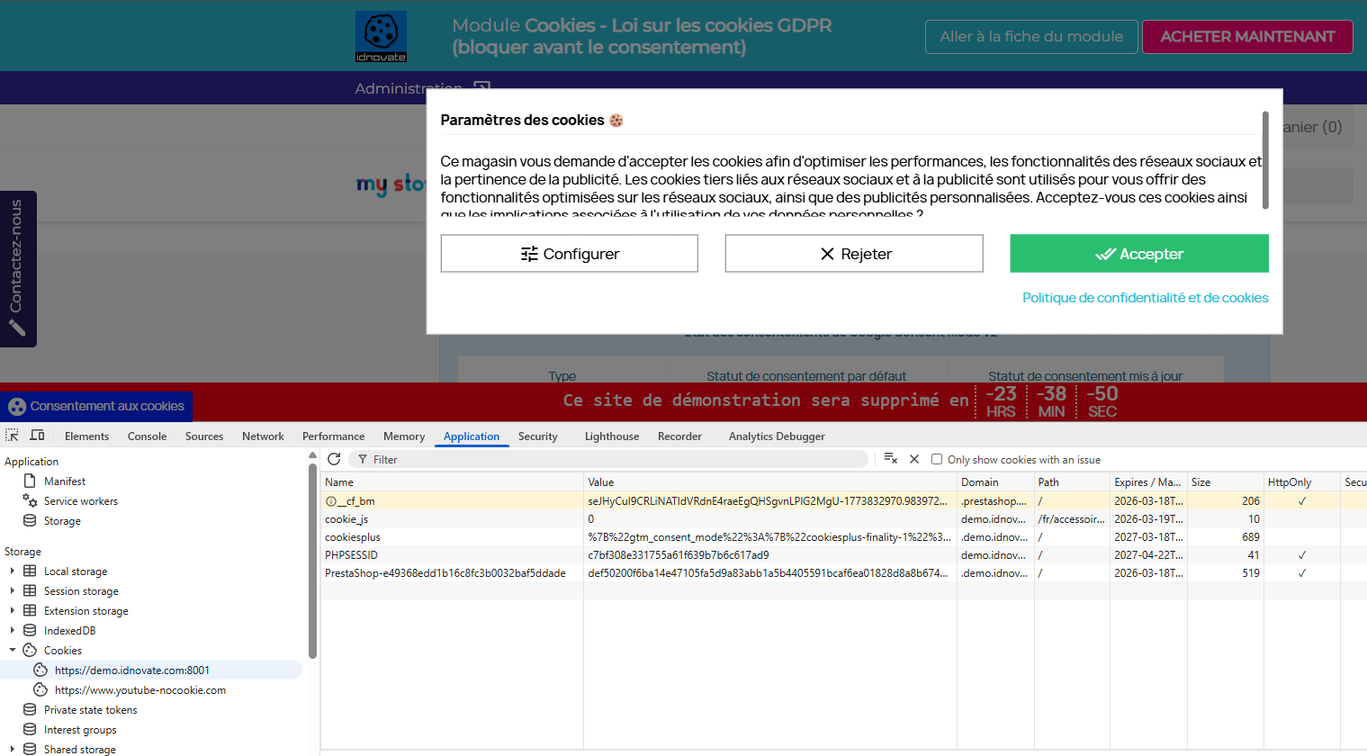Click the cookie Filter input field
This screenshot has width=1367, height=756.
(x=608, y=459)
